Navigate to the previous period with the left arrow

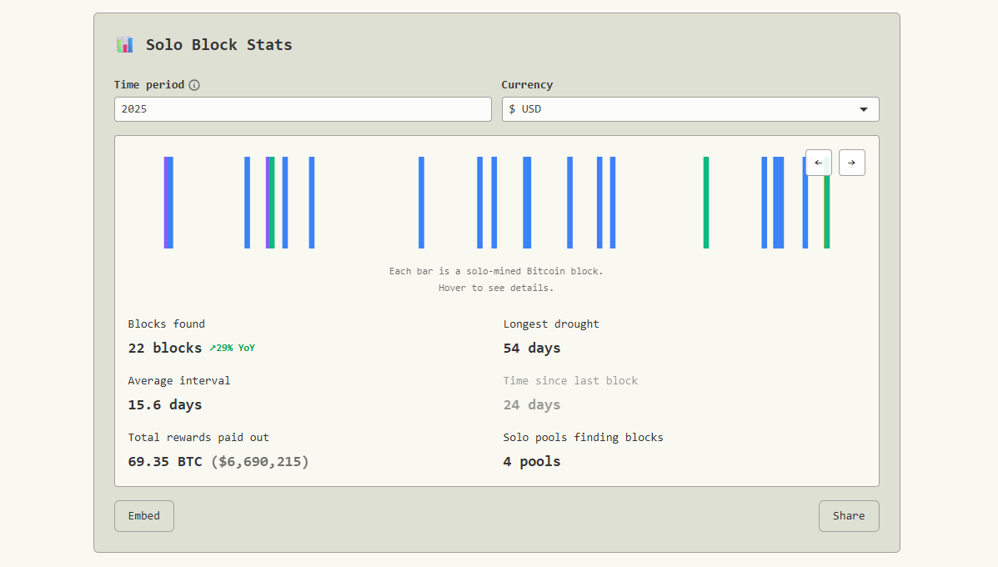(x=818, y=162)
